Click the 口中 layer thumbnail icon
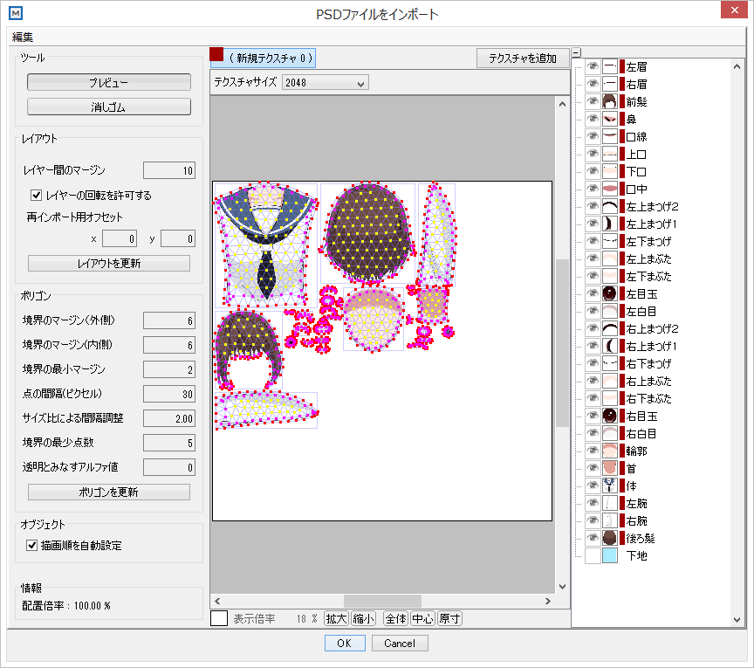The height and width of the screenshot is (668, 754). click(610, 189)
